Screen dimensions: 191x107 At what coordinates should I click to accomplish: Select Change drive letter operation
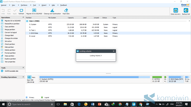click(11, 38)
